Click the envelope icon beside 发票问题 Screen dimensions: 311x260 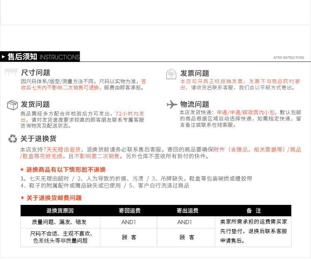point(171,74)
